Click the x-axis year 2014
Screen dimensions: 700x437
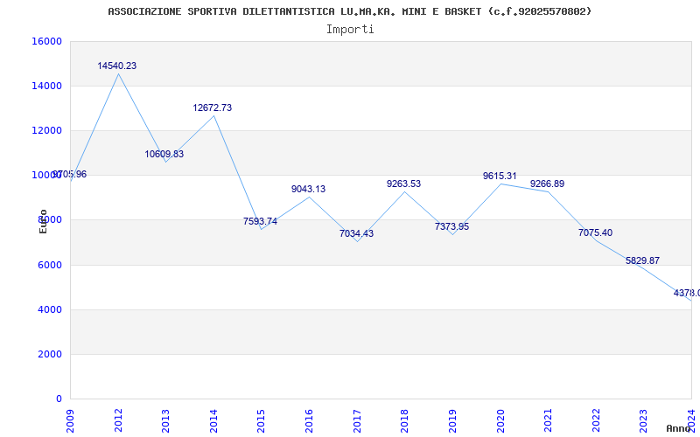[x=213, y=420]
